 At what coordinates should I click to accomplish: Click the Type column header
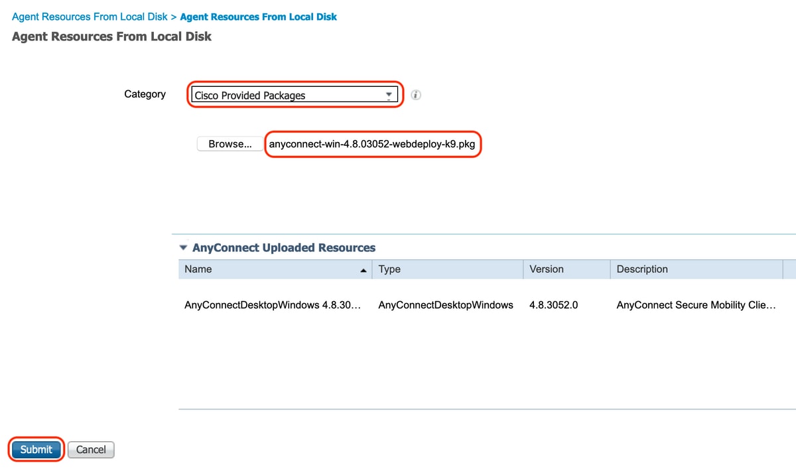click(448, 269)
